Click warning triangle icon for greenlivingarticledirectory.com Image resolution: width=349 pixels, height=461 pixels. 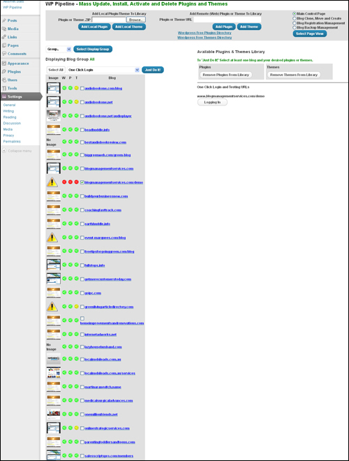click(52, 307)
